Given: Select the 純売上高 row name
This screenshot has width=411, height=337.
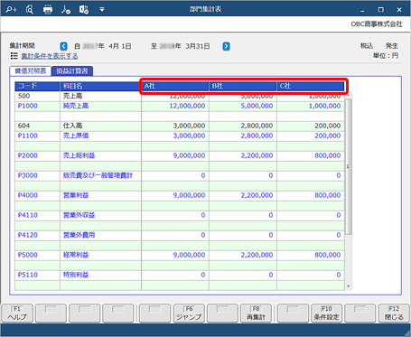Looking at the screenshot, I should (100, 106).
